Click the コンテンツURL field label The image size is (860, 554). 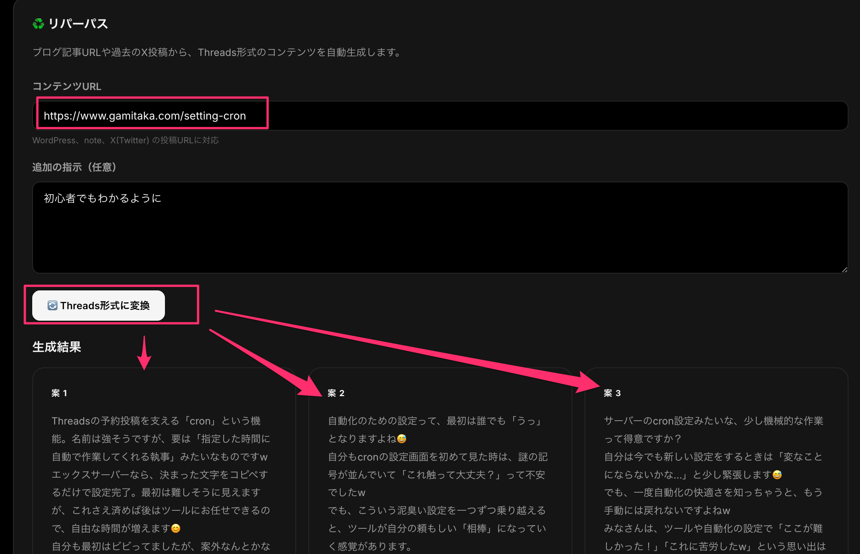[x=67, y=87]
